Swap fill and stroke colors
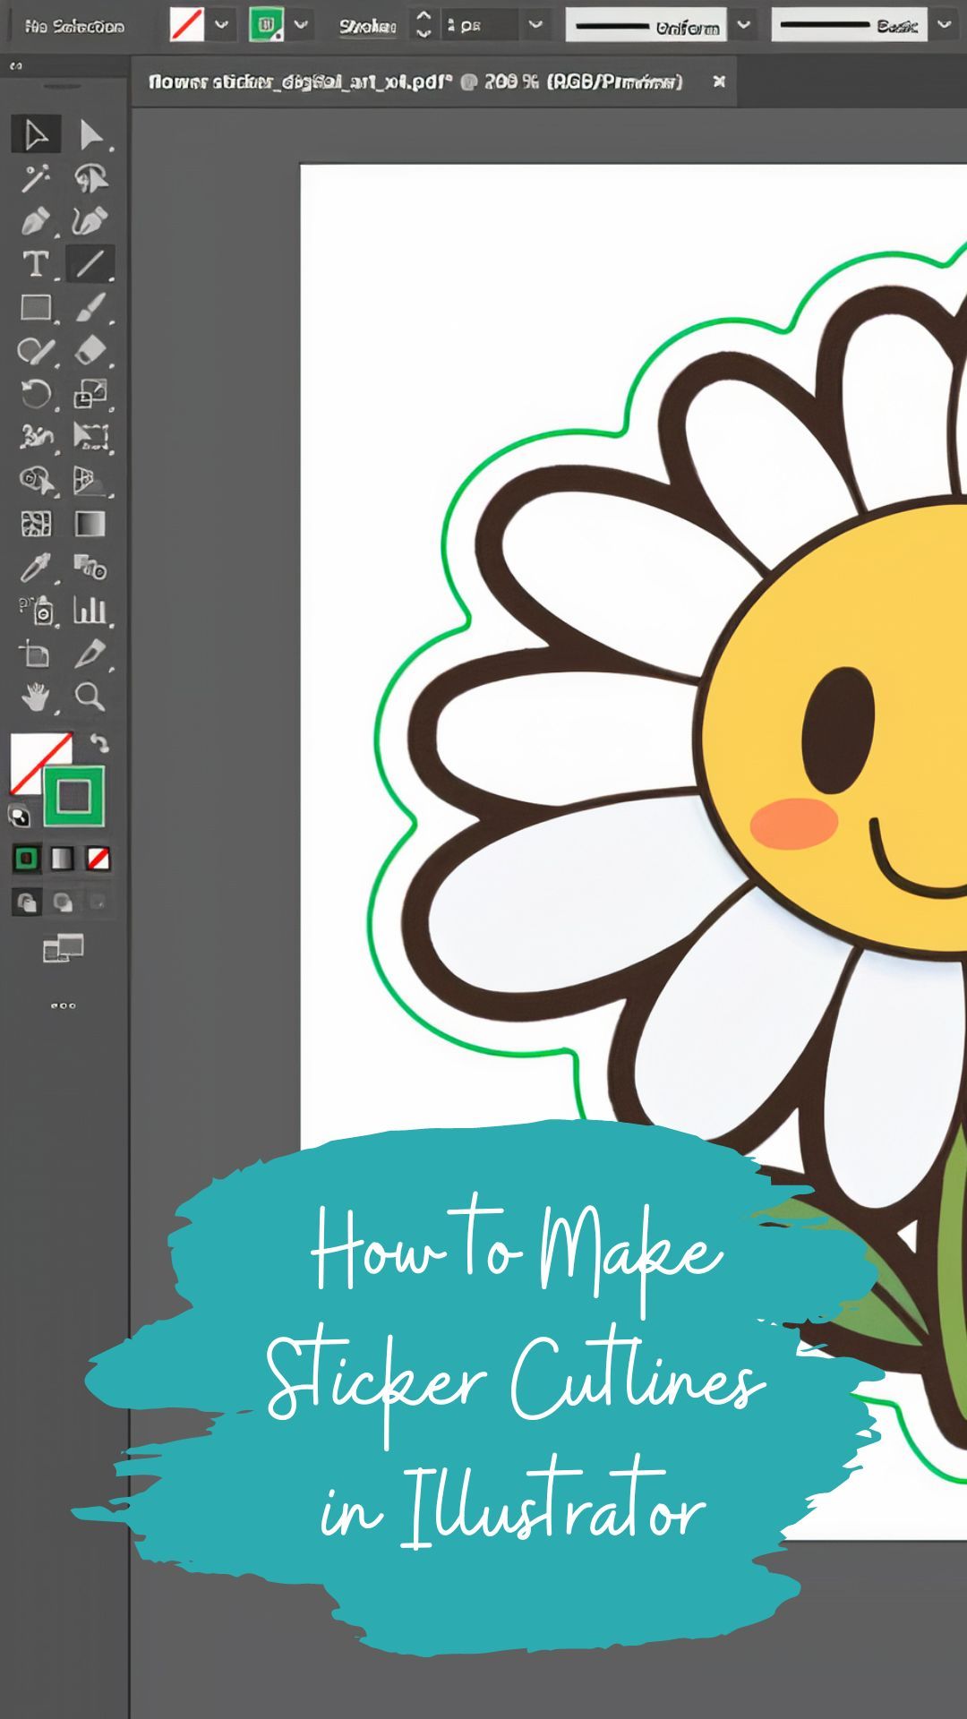Viewport: 967px width, 1719px height. (99, 743)
